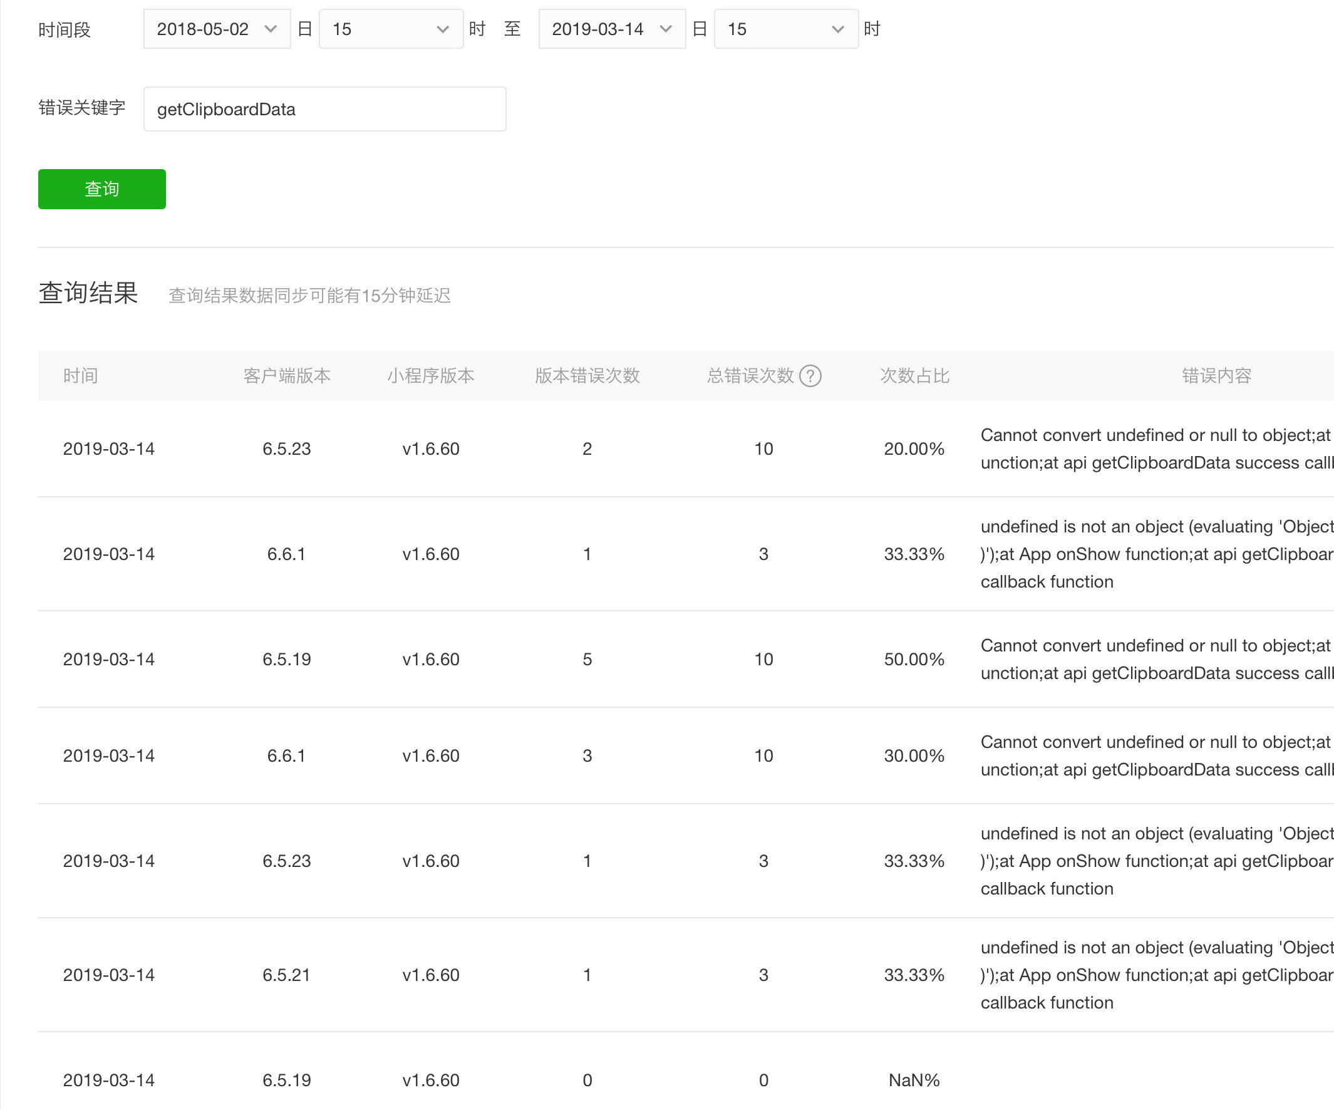The width and height of the screenshot is (1334, 1110).
Task: Open the start date 2018-05-02 dropdown
Action: pyautogui.click(x=217, y=29)
